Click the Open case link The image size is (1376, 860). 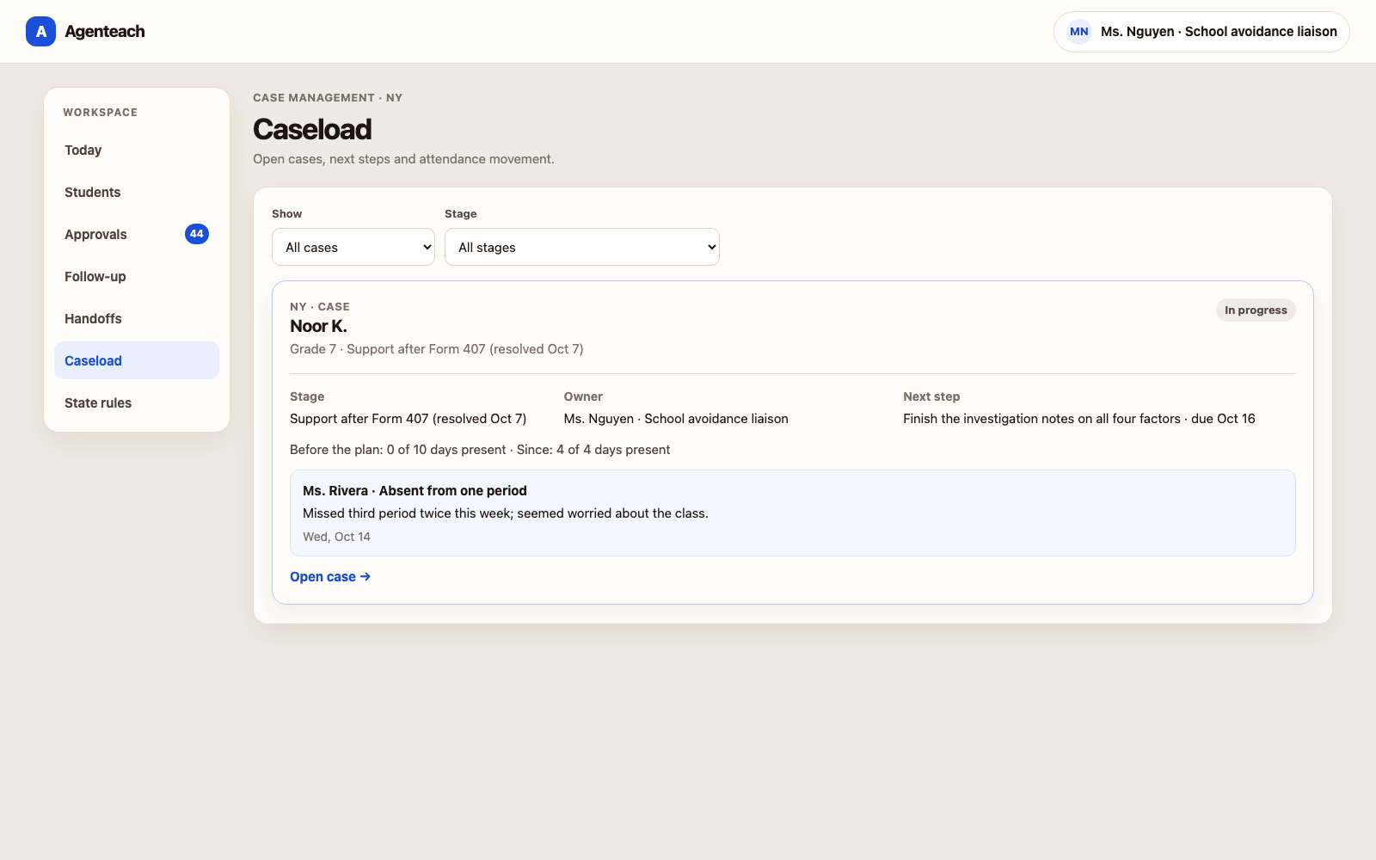pos(330,577)
